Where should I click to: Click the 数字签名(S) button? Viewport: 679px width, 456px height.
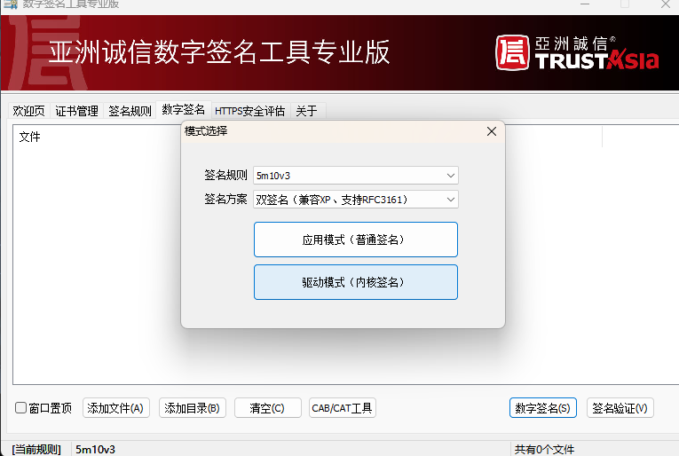(543, 408)
